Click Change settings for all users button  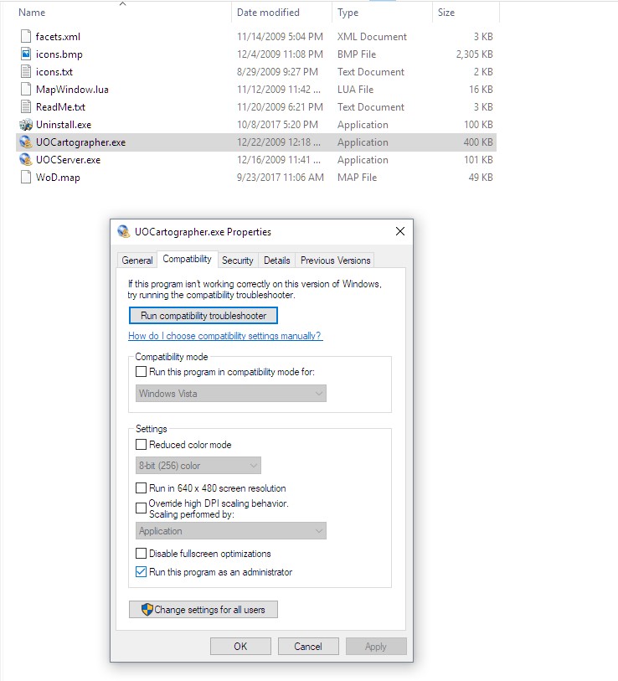click(203, 610)
